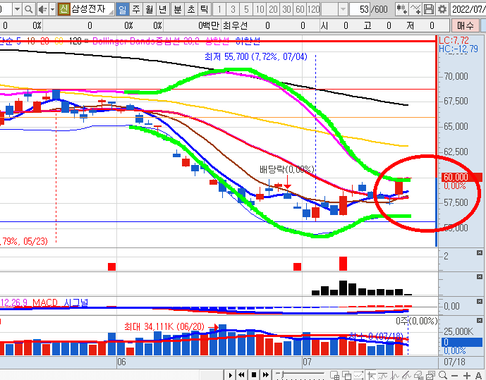Viewport: 486px width, 380px height.
Task: Click the add line indicator icon
Action: tap(415, 9)
